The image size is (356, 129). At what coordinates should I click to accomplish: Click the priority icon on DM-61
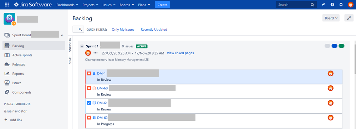coord(94,103)
